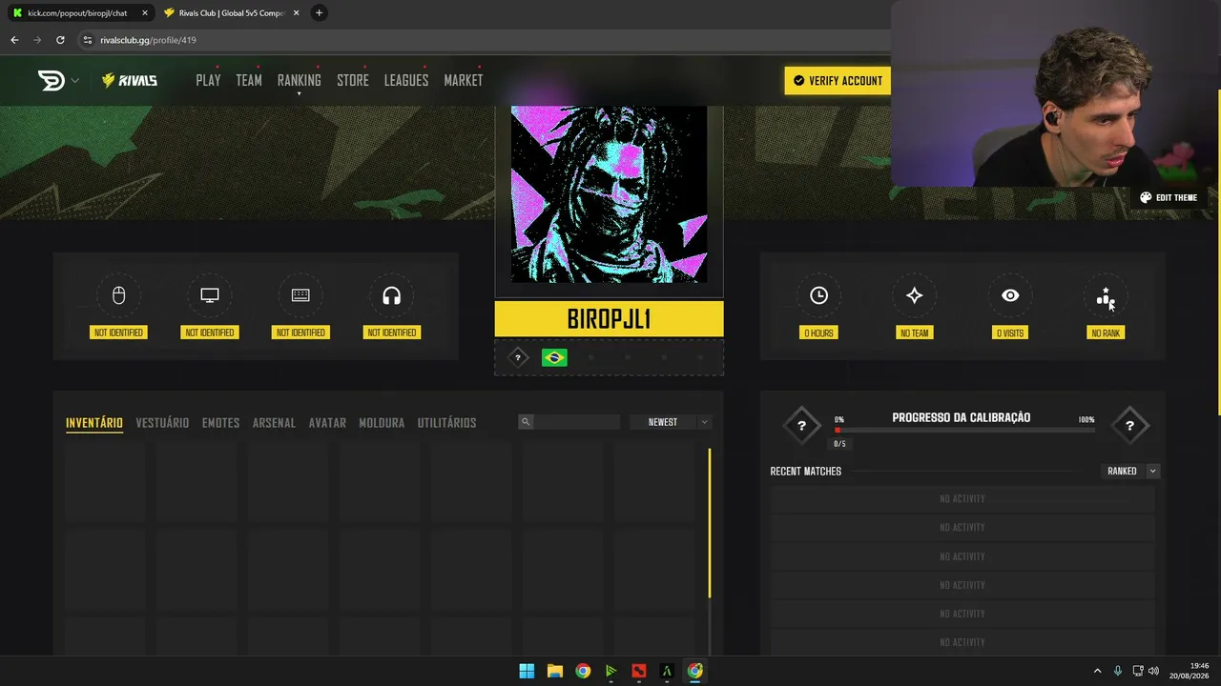This screenshot has width=1221, height=686.
Task: Switch to the Utilitários tab
Action: click(446, 423)
